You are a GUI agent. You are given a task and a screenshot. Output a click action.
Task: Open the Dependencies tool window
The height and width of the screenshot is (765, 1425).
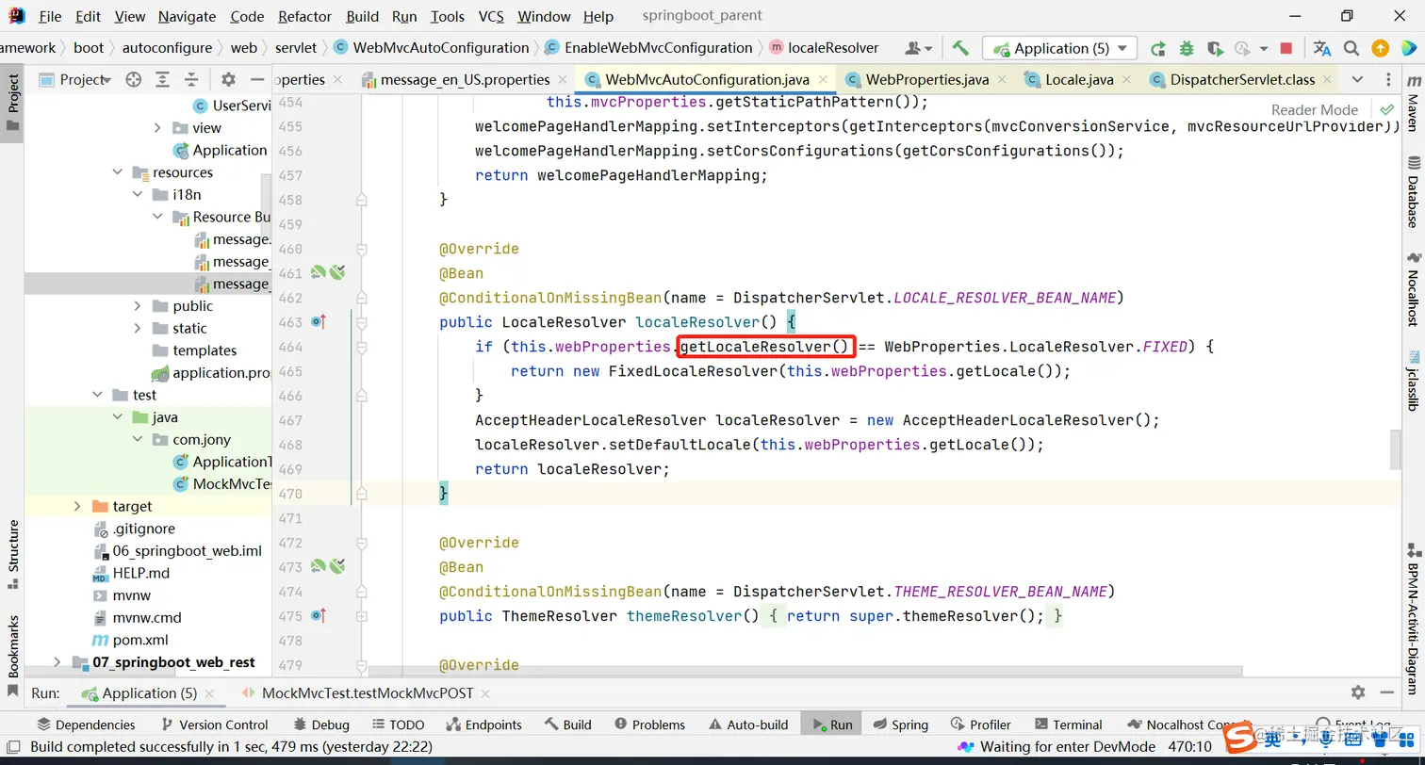point(86,724)
